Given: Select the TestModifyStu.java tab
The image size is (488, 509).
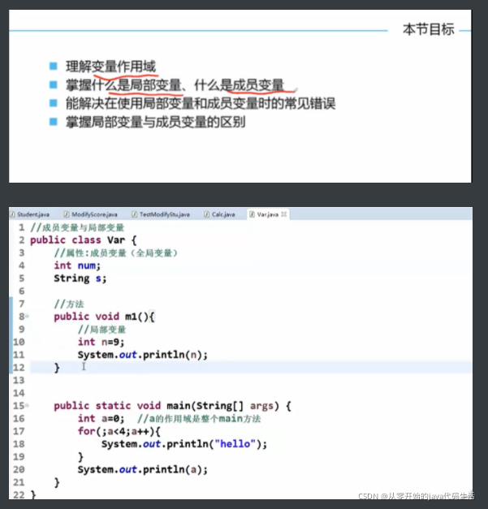Looking at the screenshot, I should click(x=161, y=214).
